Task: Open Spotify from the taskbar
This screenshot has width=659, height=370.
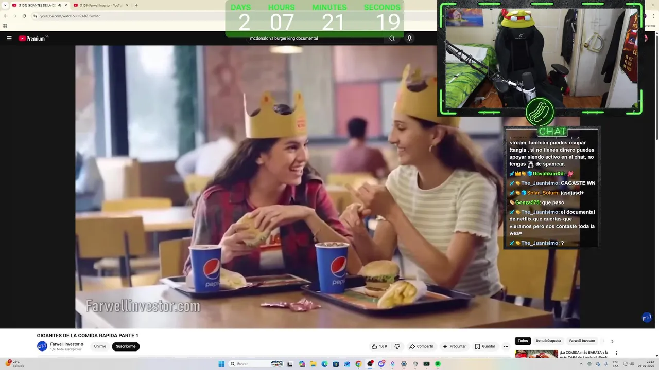Action: (438, 364)
